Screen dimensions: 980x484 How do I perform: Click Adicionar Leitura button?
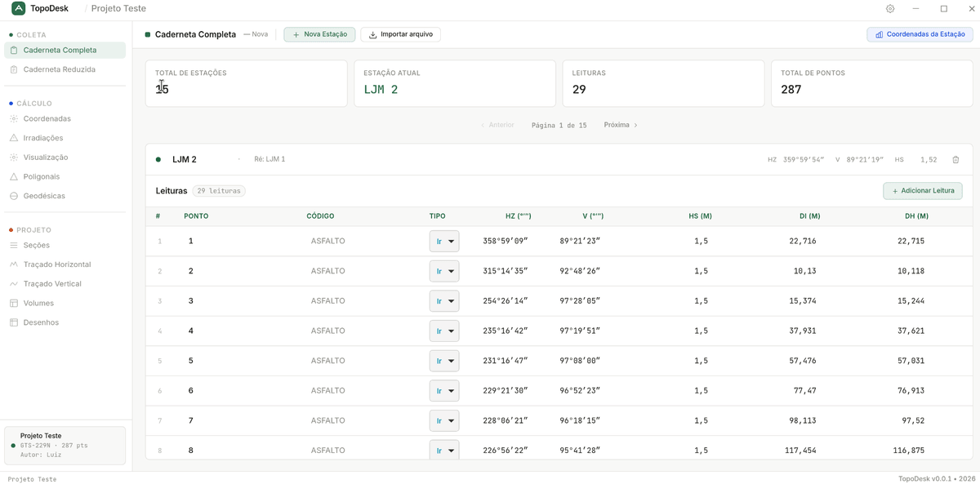[923, 191]
